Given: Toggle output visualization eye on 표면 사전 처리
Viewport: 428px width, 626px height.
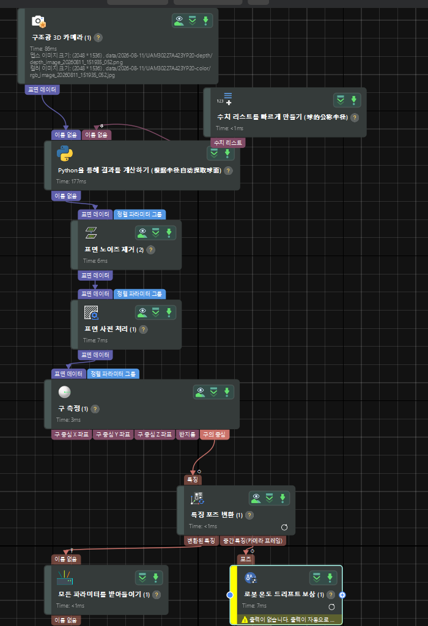Looking at the screenshot, I should click(142, 312).
